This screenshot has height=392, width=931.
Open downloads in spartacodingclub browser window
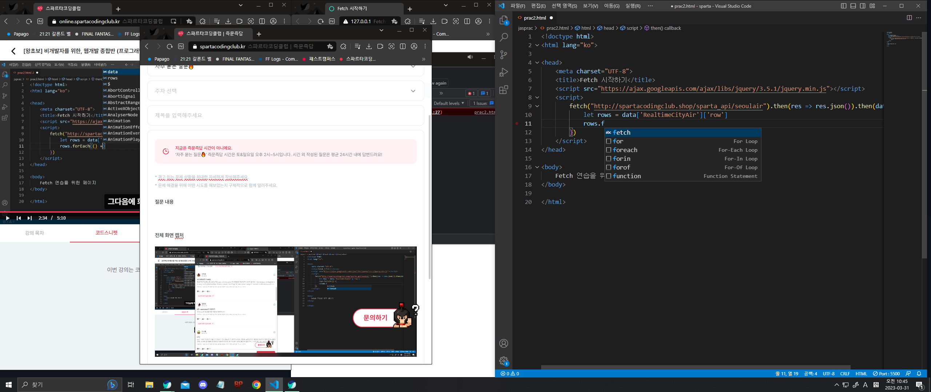coord(369,46)
